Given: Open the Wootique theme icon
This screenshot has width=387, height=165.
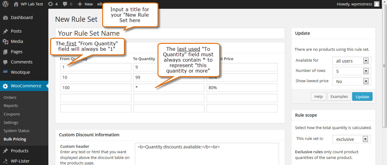Looking at the screenshot, I should pos(5,72).
